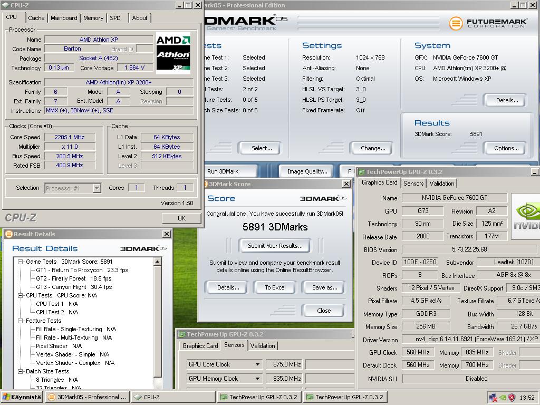Click 675.0 MHz GPU Core Clock value
Viewport: 540px width, 405px height.
tap(284, 364)
